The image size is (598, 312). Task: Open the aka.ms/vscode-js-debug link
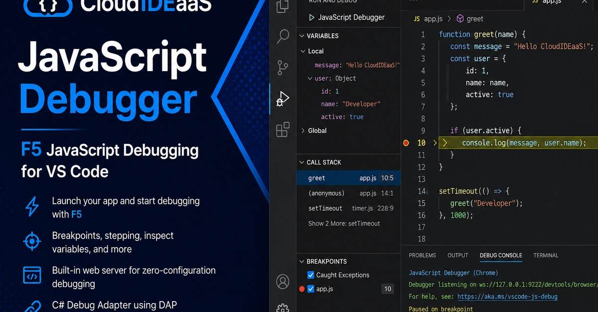507,297
